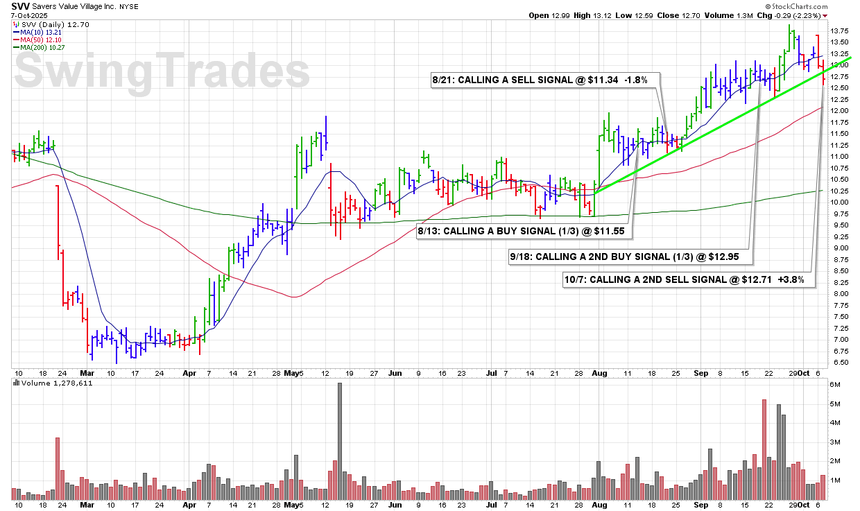
Task: Click the Volume legend icon in lower panel
Action: coord(16,383)
